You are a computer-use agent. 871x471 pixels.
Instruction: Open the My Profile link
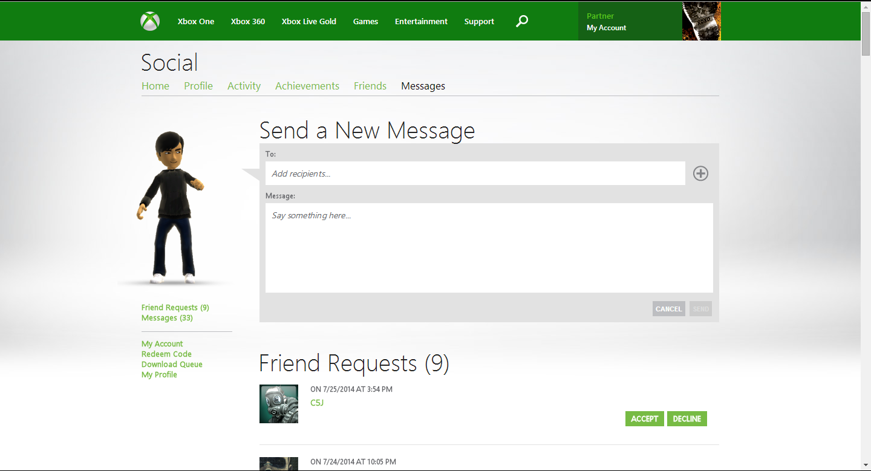(x=159, y=375)
